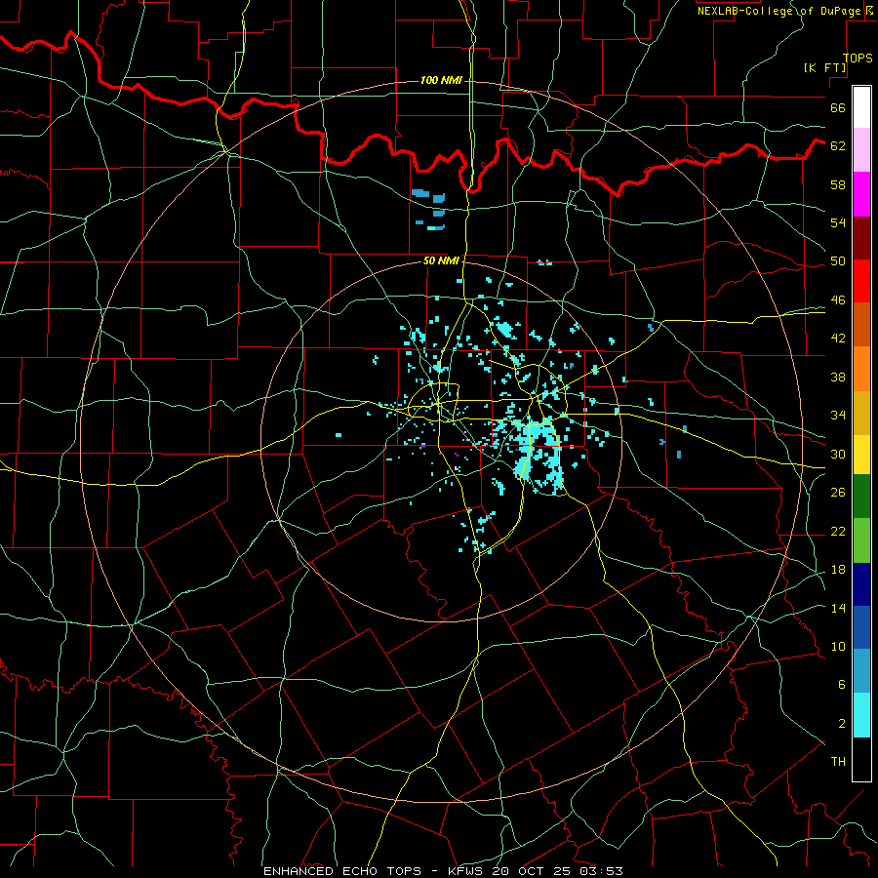Click the yellow band near 30

click(x=861, y=455)
